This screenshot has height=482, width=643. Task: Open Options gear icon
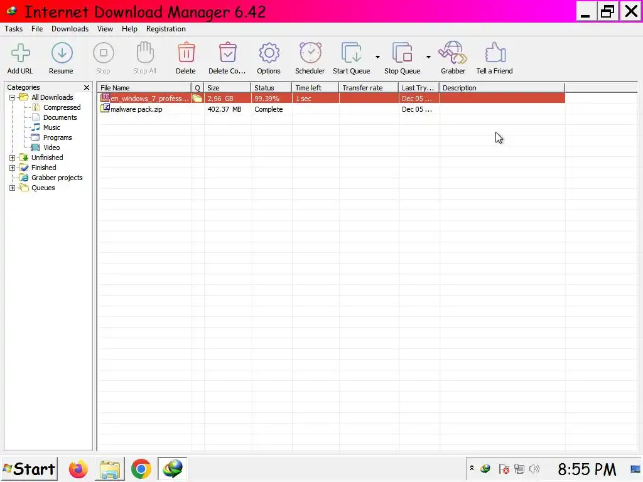click(x=269, y=53)
